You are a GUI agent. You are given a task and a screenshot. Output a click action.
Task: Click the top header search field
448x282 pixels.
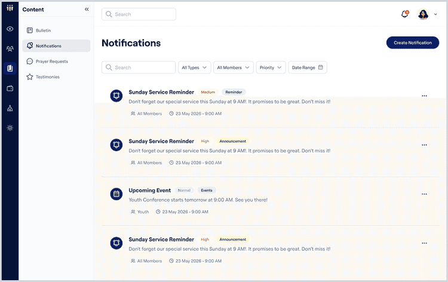pyautogui.click(x=139, y=14)
